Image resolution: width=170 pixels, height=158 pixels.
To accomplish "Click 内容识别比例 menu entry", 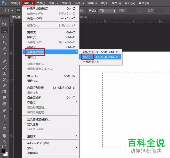I will [x=51, y=88].
